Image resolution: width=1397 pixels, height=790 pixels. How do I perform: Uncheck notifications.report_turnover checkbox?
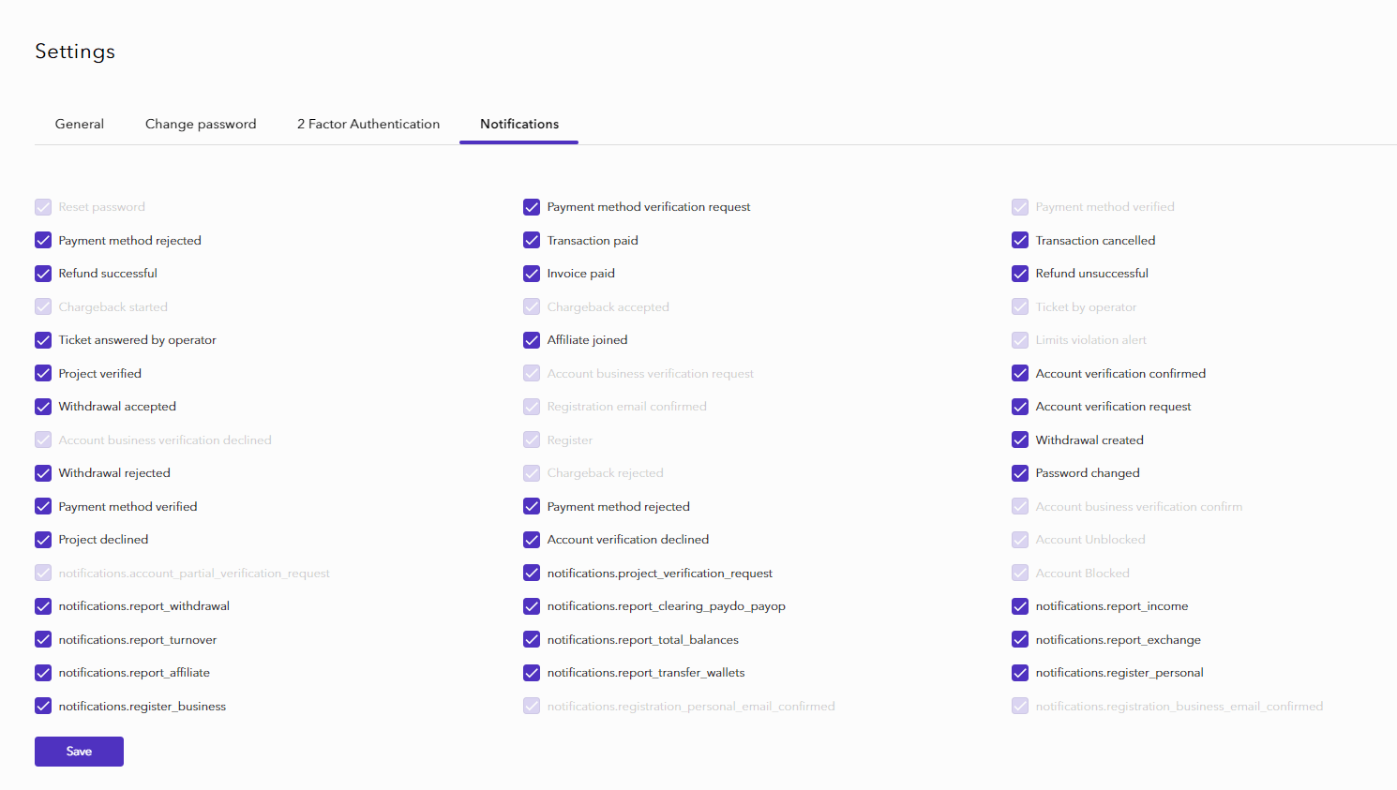[43, 640]
